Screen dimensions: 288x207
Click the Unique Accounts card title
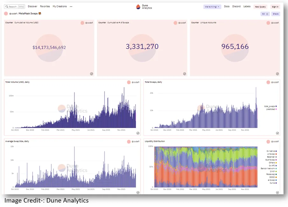point(208,23)
